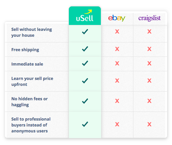Click uSell checkmark for Immediate sale
The height and width of the screenshot is (145, 172).
pos(85,63)
